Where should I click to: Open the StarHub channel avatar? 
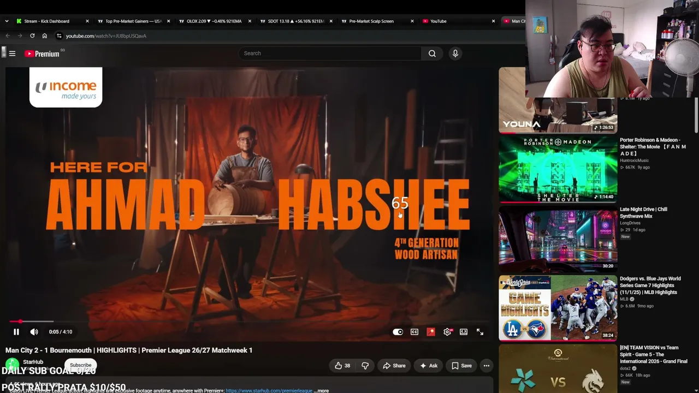click(x=12, y=365)
